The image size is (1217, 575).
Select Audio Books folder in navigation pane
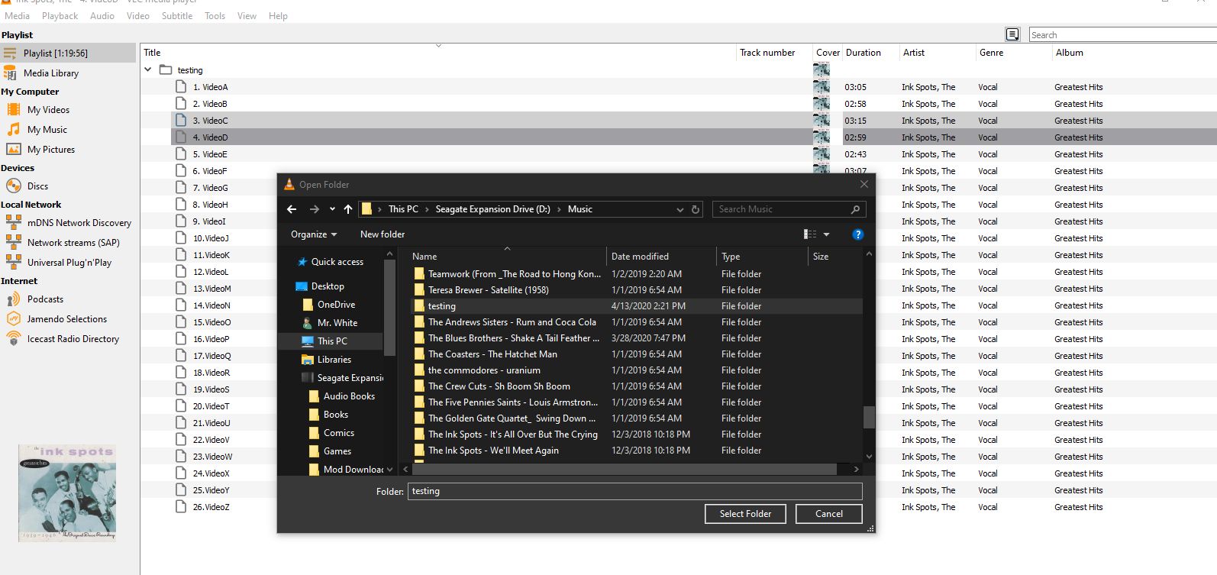[x=349, y=396]
